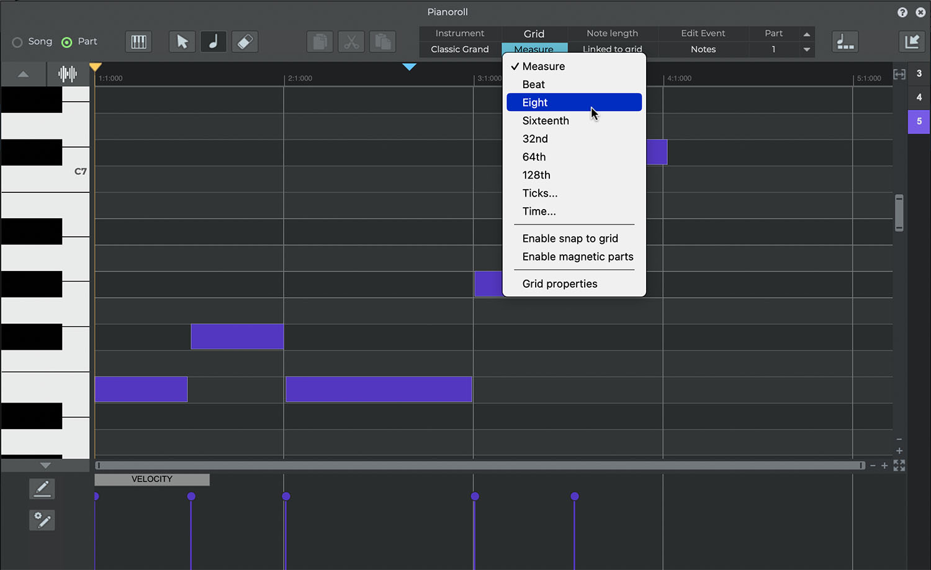Select the Part radio button
This screenshot has width=931, height=570.
[x=67, y=42]
